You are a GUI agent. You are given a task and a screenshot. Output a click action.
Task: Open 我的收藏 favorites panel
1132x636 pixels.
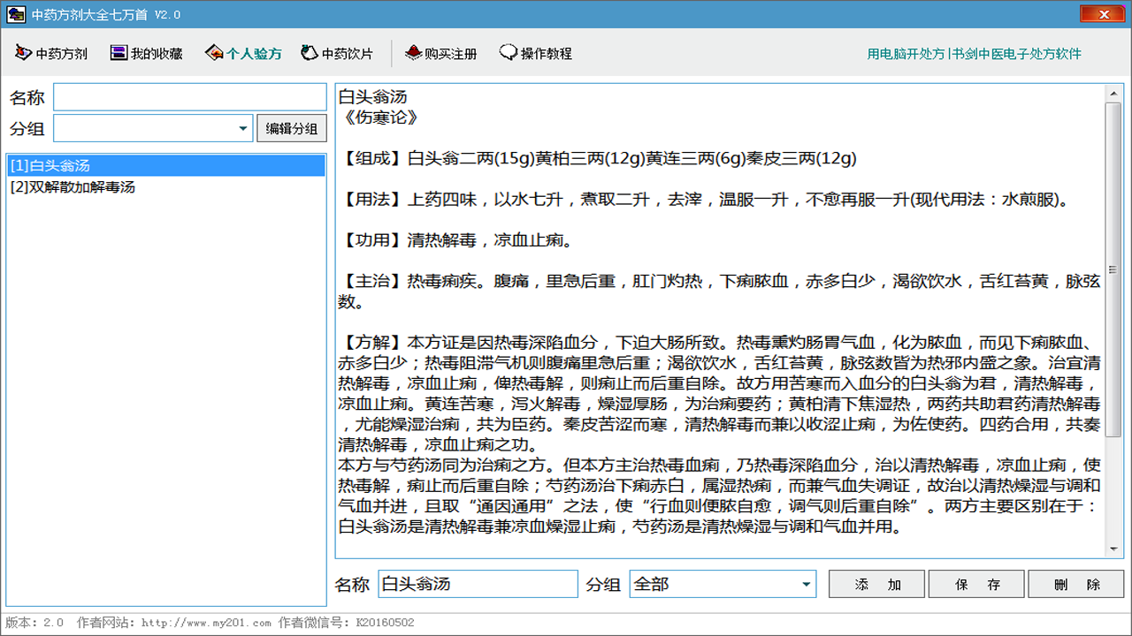(145, 53)
